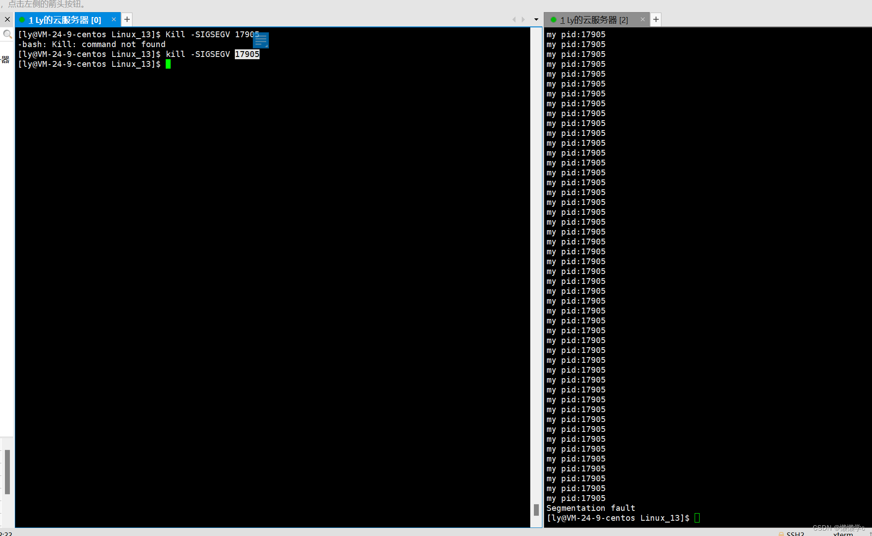Open the sidebar "器" session manager tab
872x536 pixels.
(5, 60)
